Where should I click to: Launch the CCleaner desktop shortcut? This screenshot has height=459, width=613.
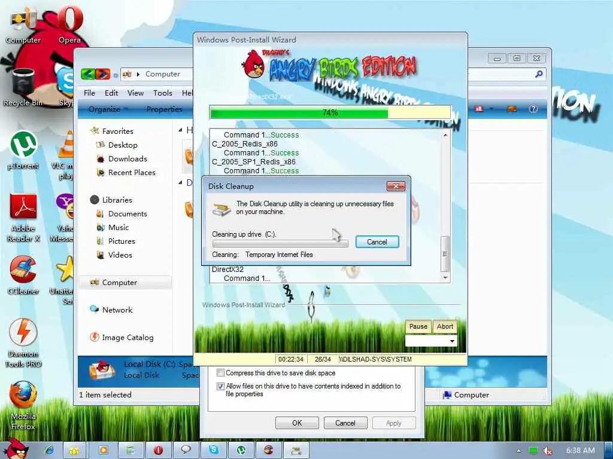[x=23, y=275]
